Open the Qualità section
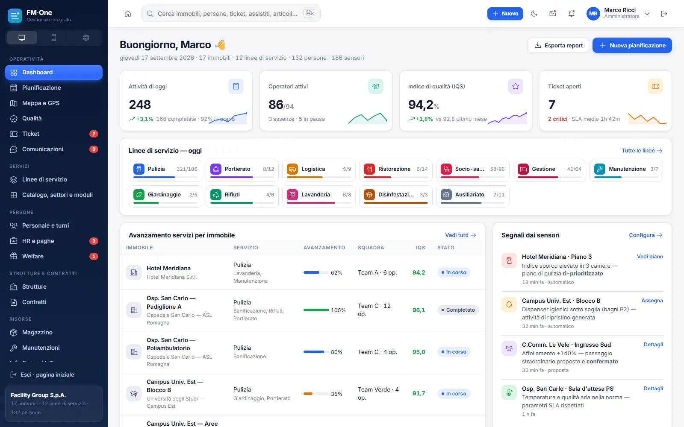 54,118
